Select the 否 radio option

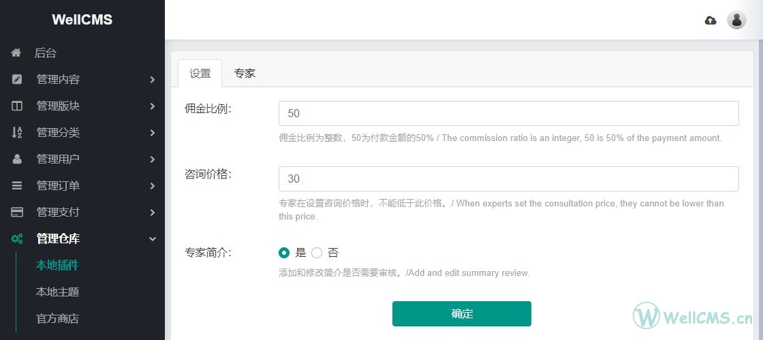tap(317, 253)
